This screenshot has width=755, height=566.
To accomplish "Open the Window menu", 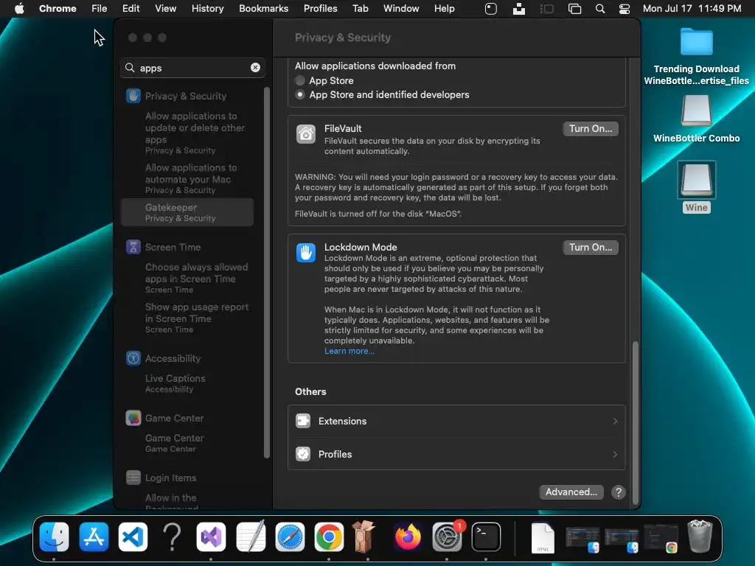I will click(401, 8).
